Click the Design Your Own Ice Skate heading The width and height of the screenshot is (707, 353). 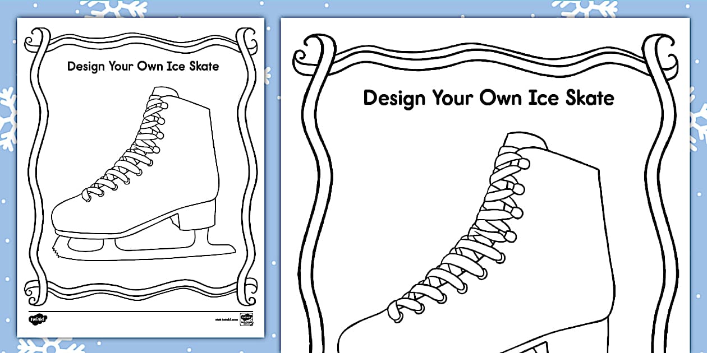pos(488,97)
